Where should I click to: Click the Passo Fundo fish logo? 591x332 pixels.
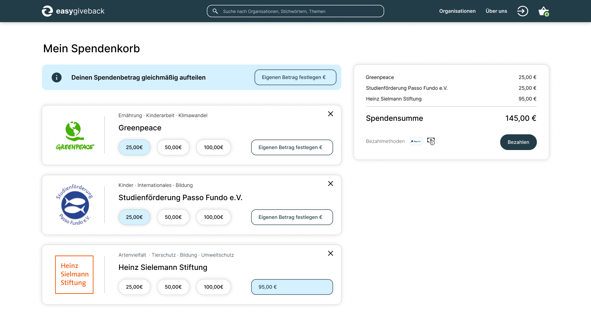(x=74, y=205)
